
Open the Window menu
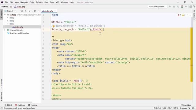click(64, 2)
